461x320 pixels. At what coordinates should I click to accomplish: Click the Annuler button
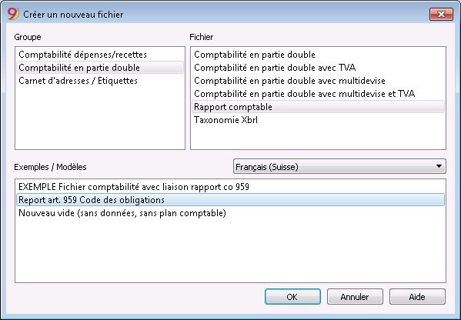click(x=355, y=297)
